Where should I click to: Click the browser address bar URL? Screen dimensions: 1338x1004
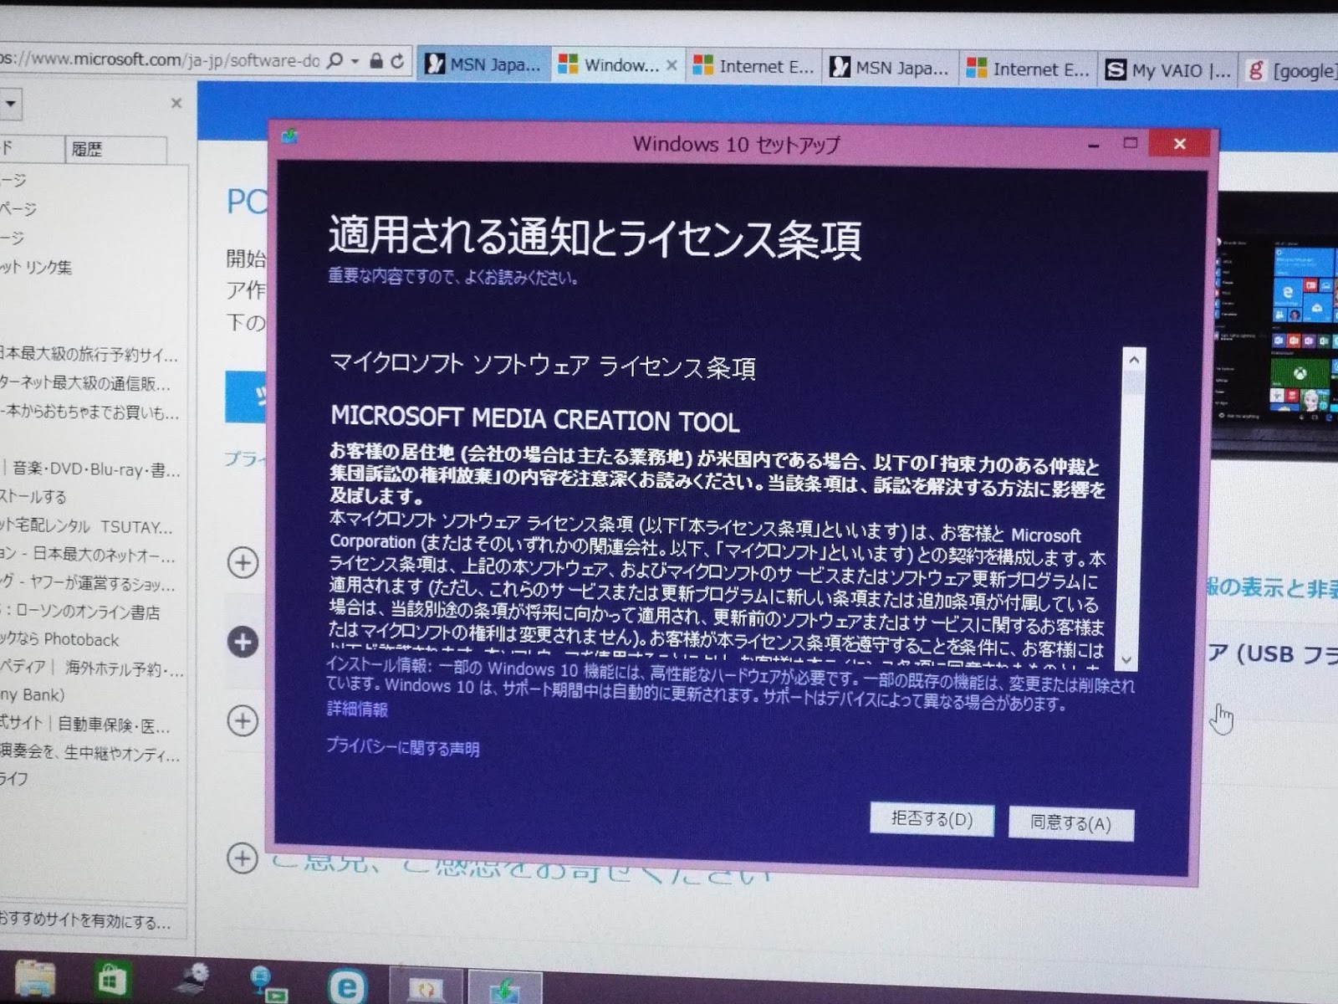(x=159, y=59)
